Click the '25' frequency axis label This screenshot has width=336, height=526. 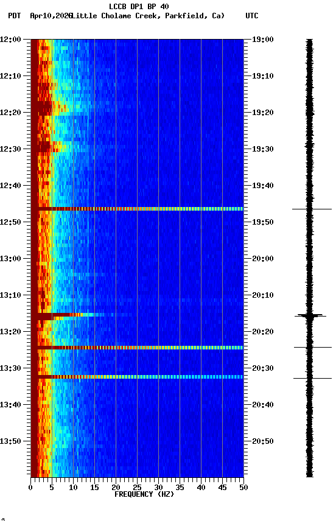137,488
